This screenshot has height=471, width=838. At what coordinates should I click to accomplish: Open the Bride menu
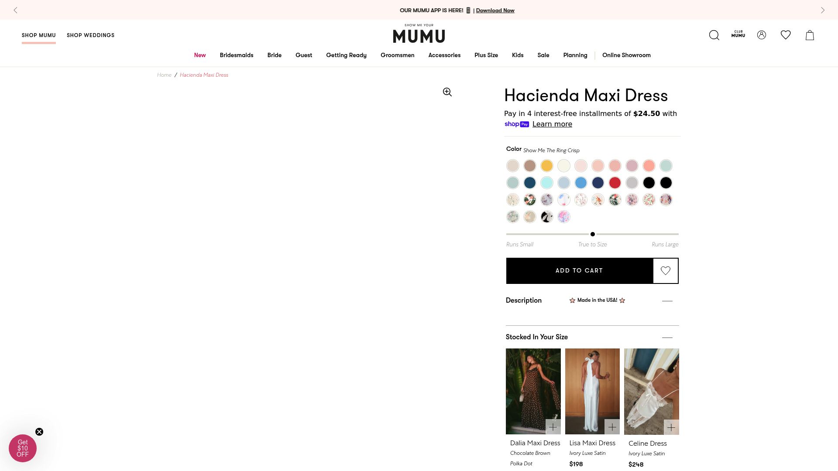pyautogui.click(x=275, y=55)
